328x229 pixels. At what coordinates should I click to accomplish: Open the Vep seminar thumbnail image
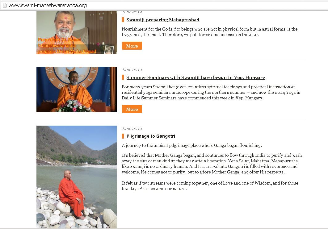tap(77, 89)
